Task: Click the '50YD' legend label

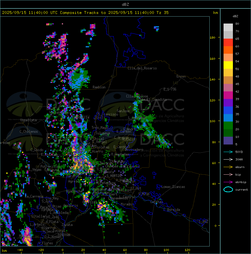Action: (239, 152)
